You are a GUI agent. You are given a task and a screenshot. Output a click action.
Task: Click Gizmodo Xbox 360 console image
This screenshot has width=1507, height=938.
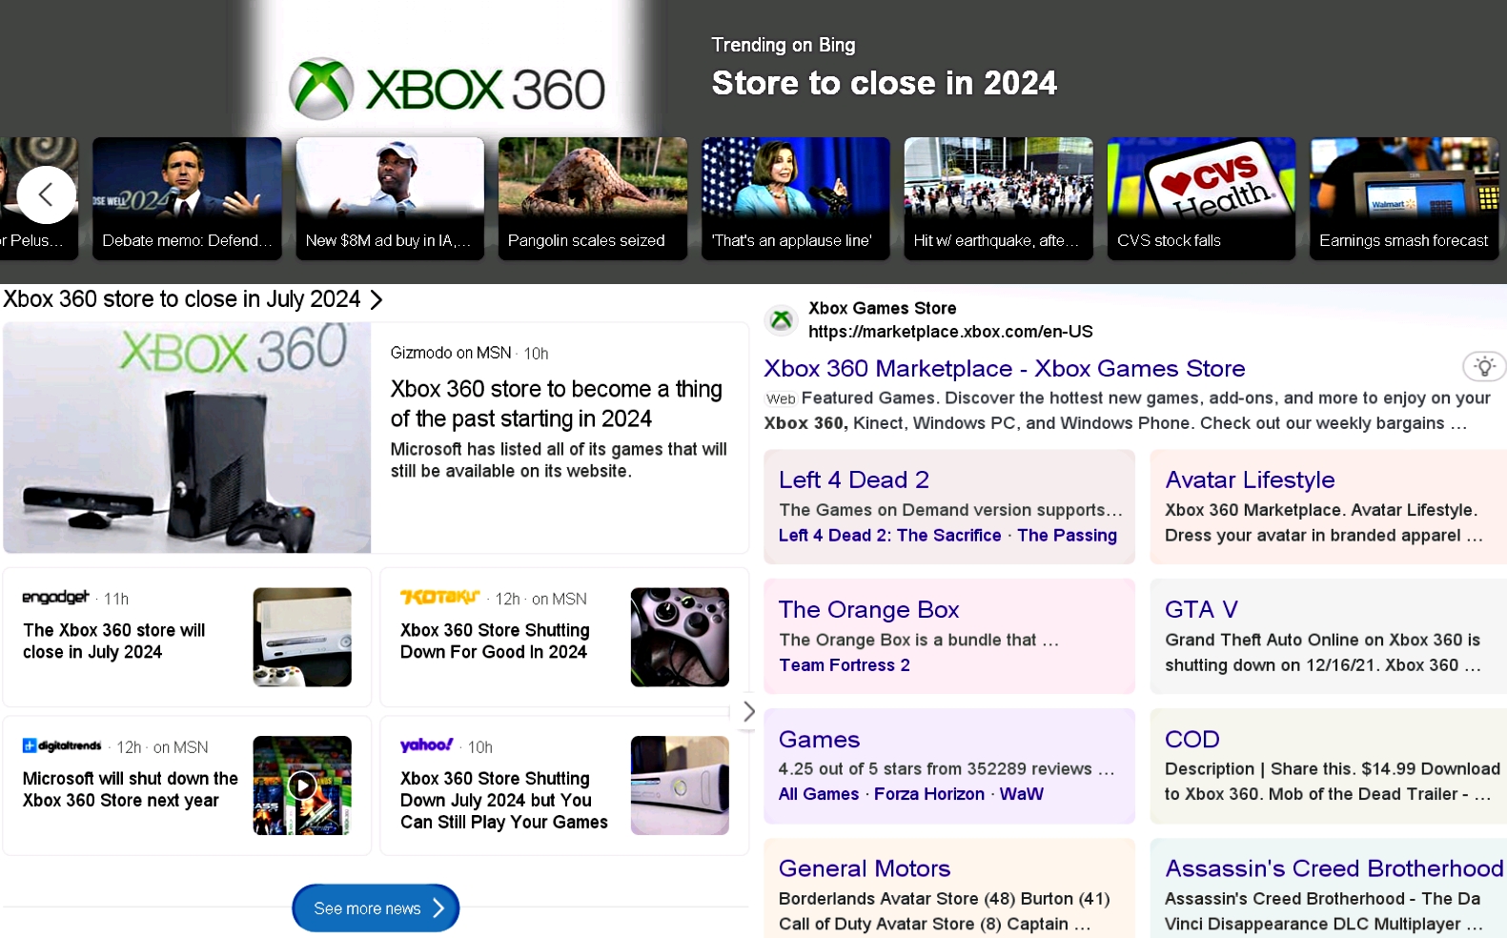pos(187,438)
